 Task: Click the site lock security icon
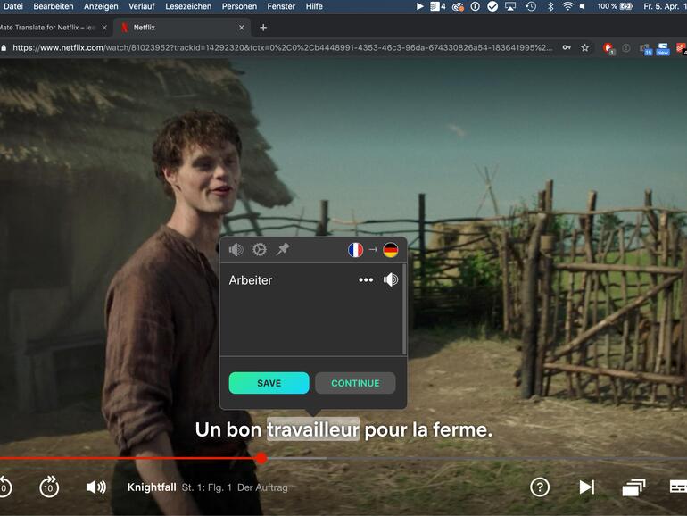pos(4,48)
